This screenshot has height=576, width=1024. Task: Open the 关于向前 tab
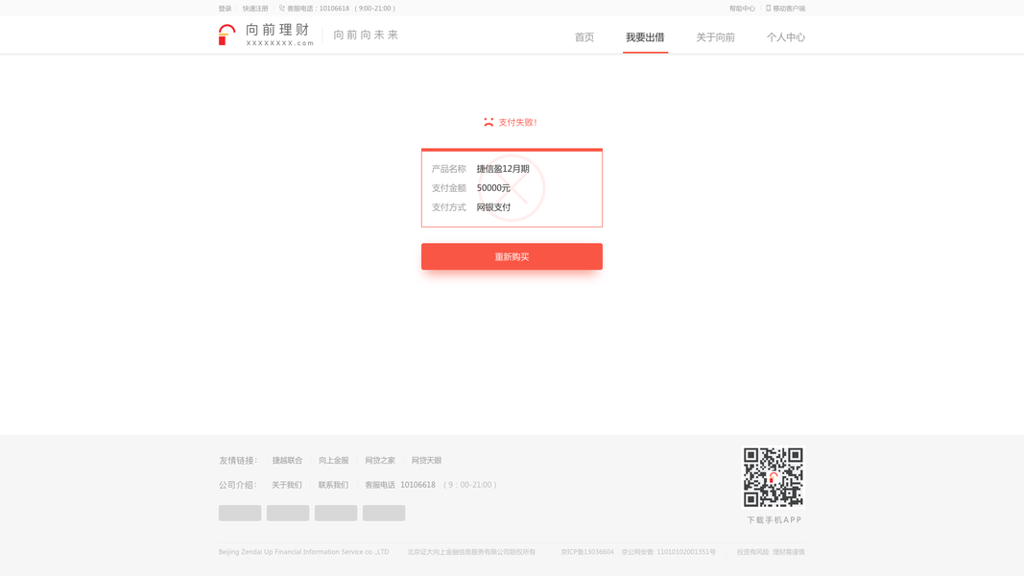click(715, 37)
